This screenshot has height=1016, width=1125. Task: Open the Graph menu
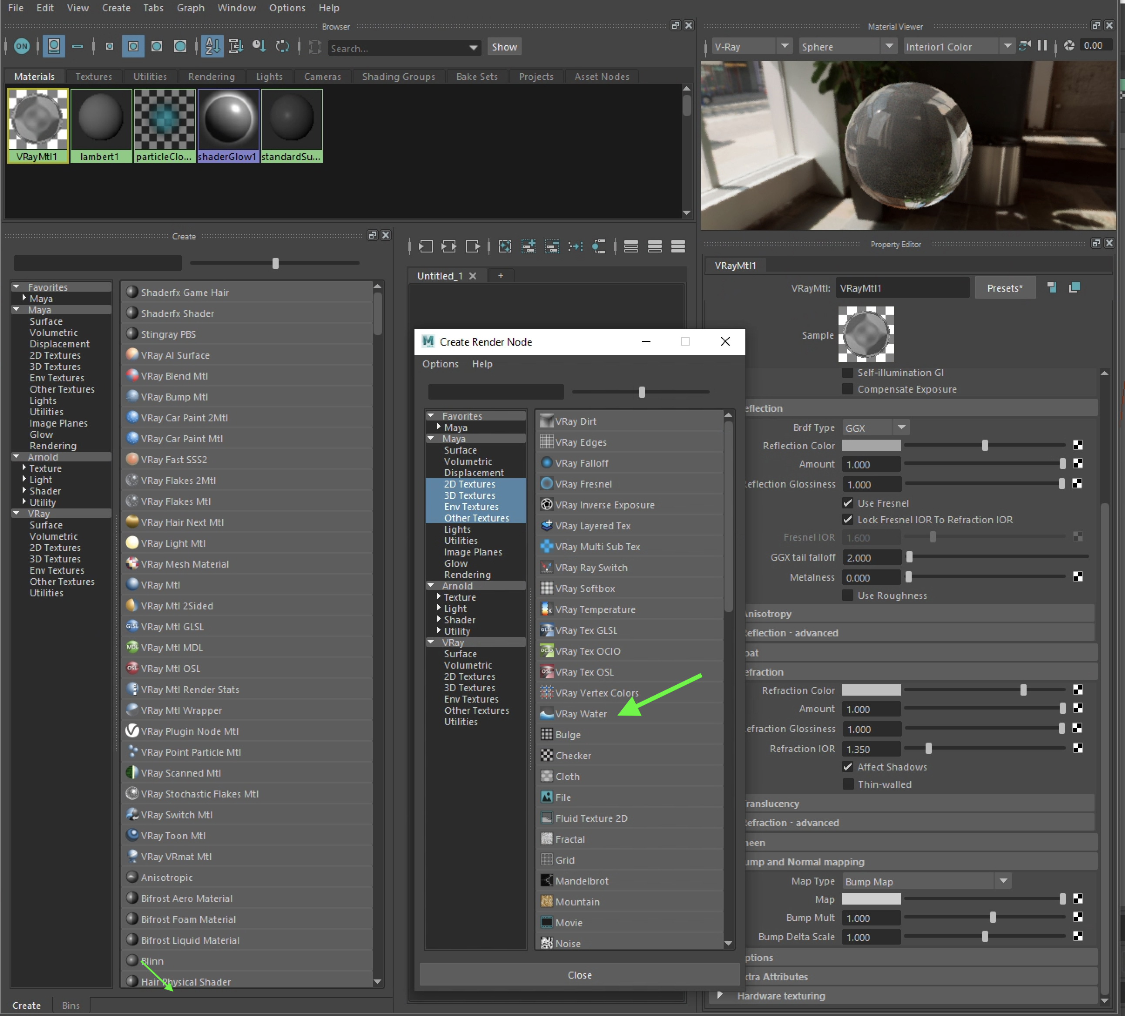click(190, 8)
